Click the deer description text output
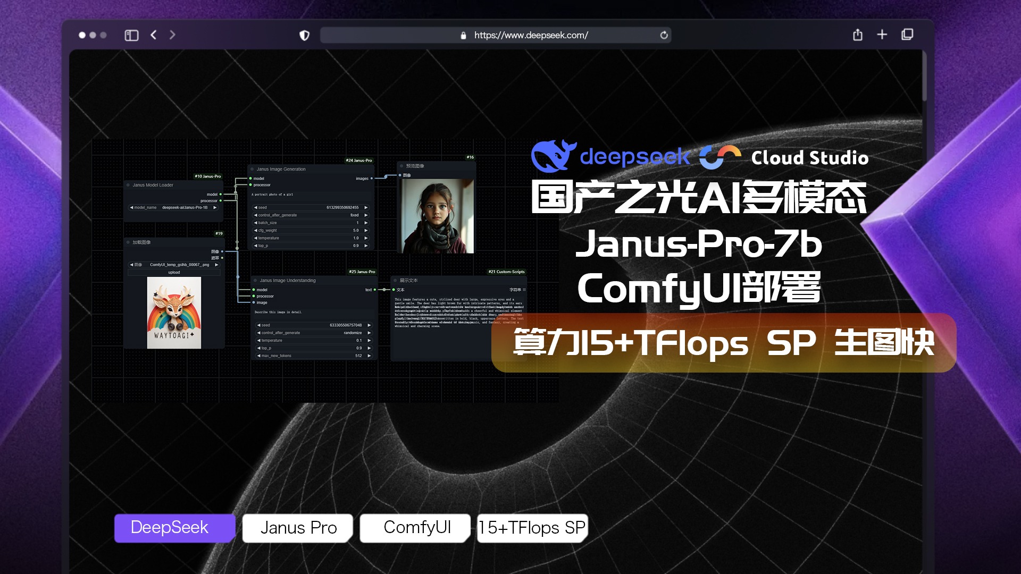The height and width of the screenshot is (574, 1021). [x=459, y=313]
